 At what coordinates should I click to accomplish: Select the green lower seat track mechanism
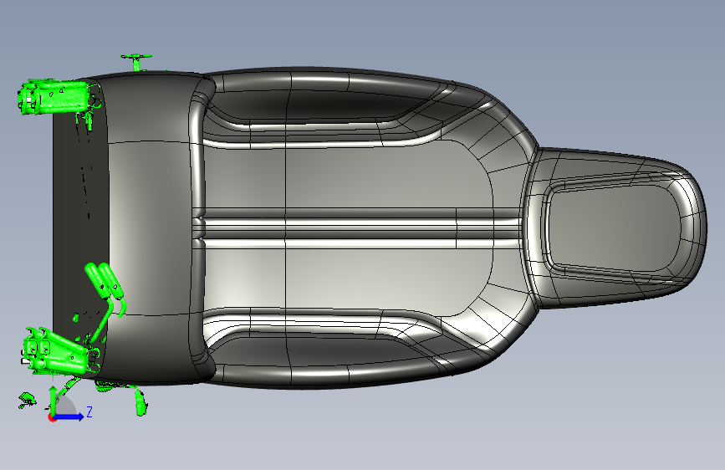pos(60,350)
